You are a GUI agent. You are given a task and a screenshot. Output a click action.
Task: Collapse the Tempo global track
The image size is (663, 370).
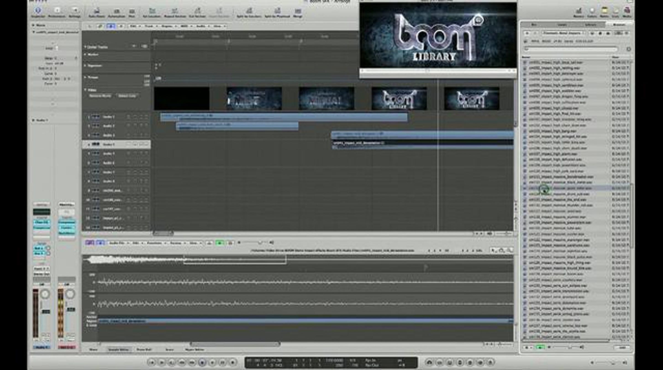click(85, 77)
